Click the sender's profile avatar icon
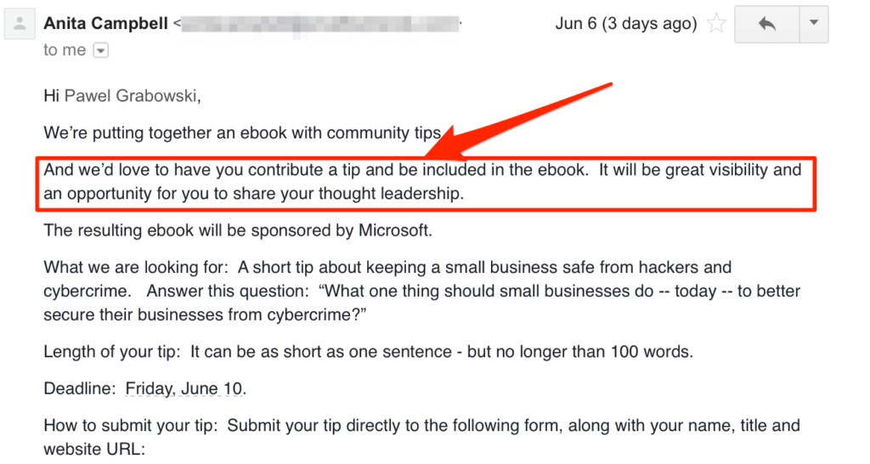 coord(20,24)
